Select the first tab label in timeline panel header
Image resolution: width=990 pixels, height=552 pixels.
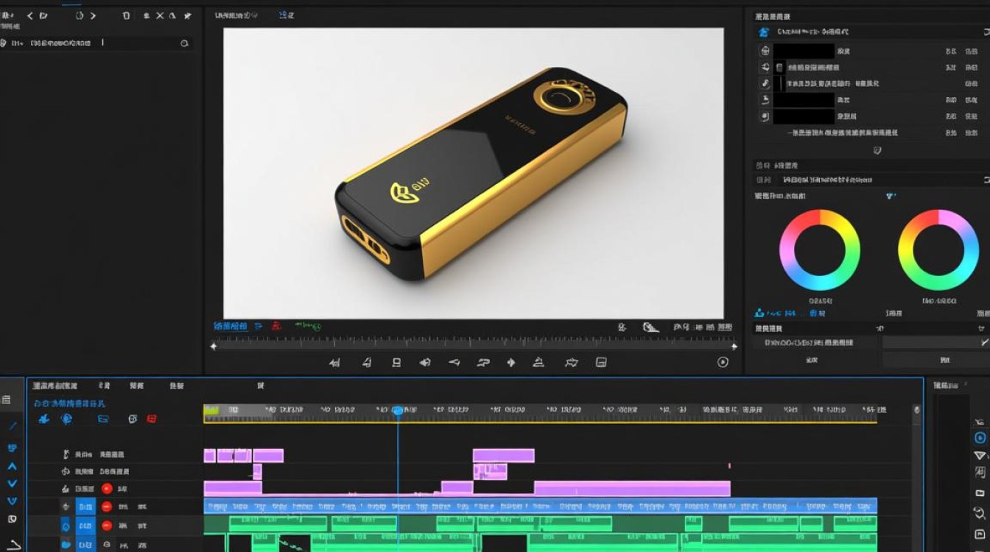(55, 386)
